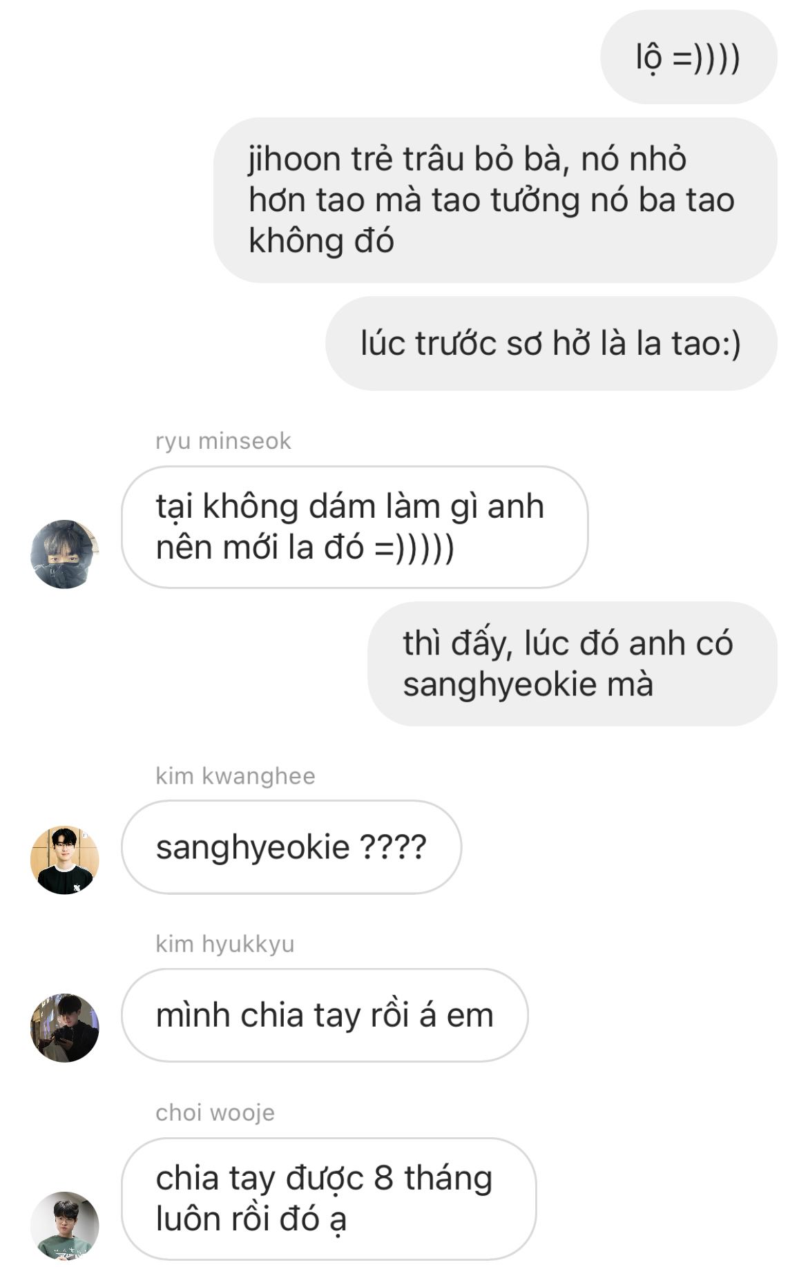Tap the word 'jihoon' in the sent message

(x=294, y=159)
